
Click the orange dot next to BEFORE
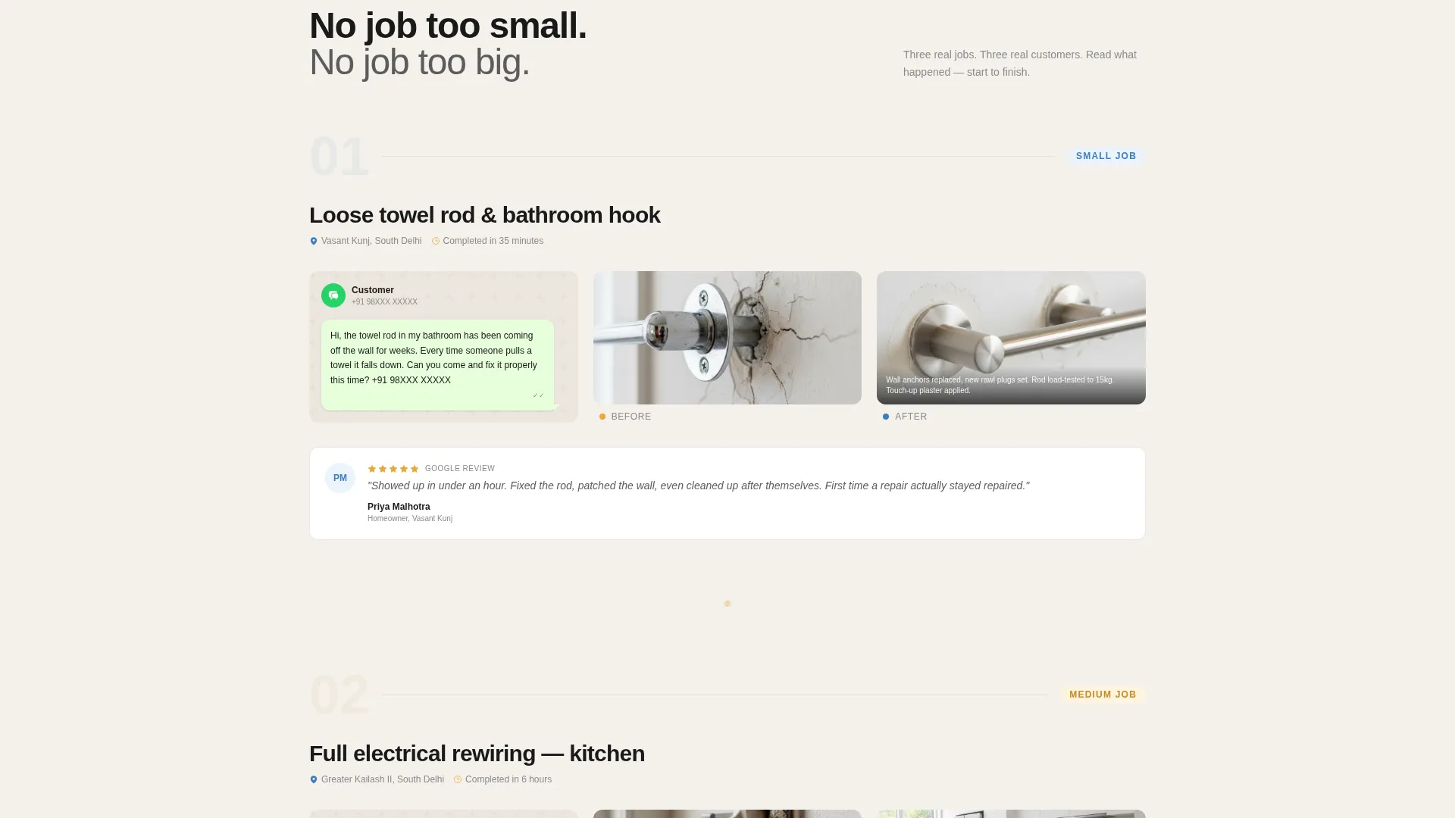tap(602, 417)
